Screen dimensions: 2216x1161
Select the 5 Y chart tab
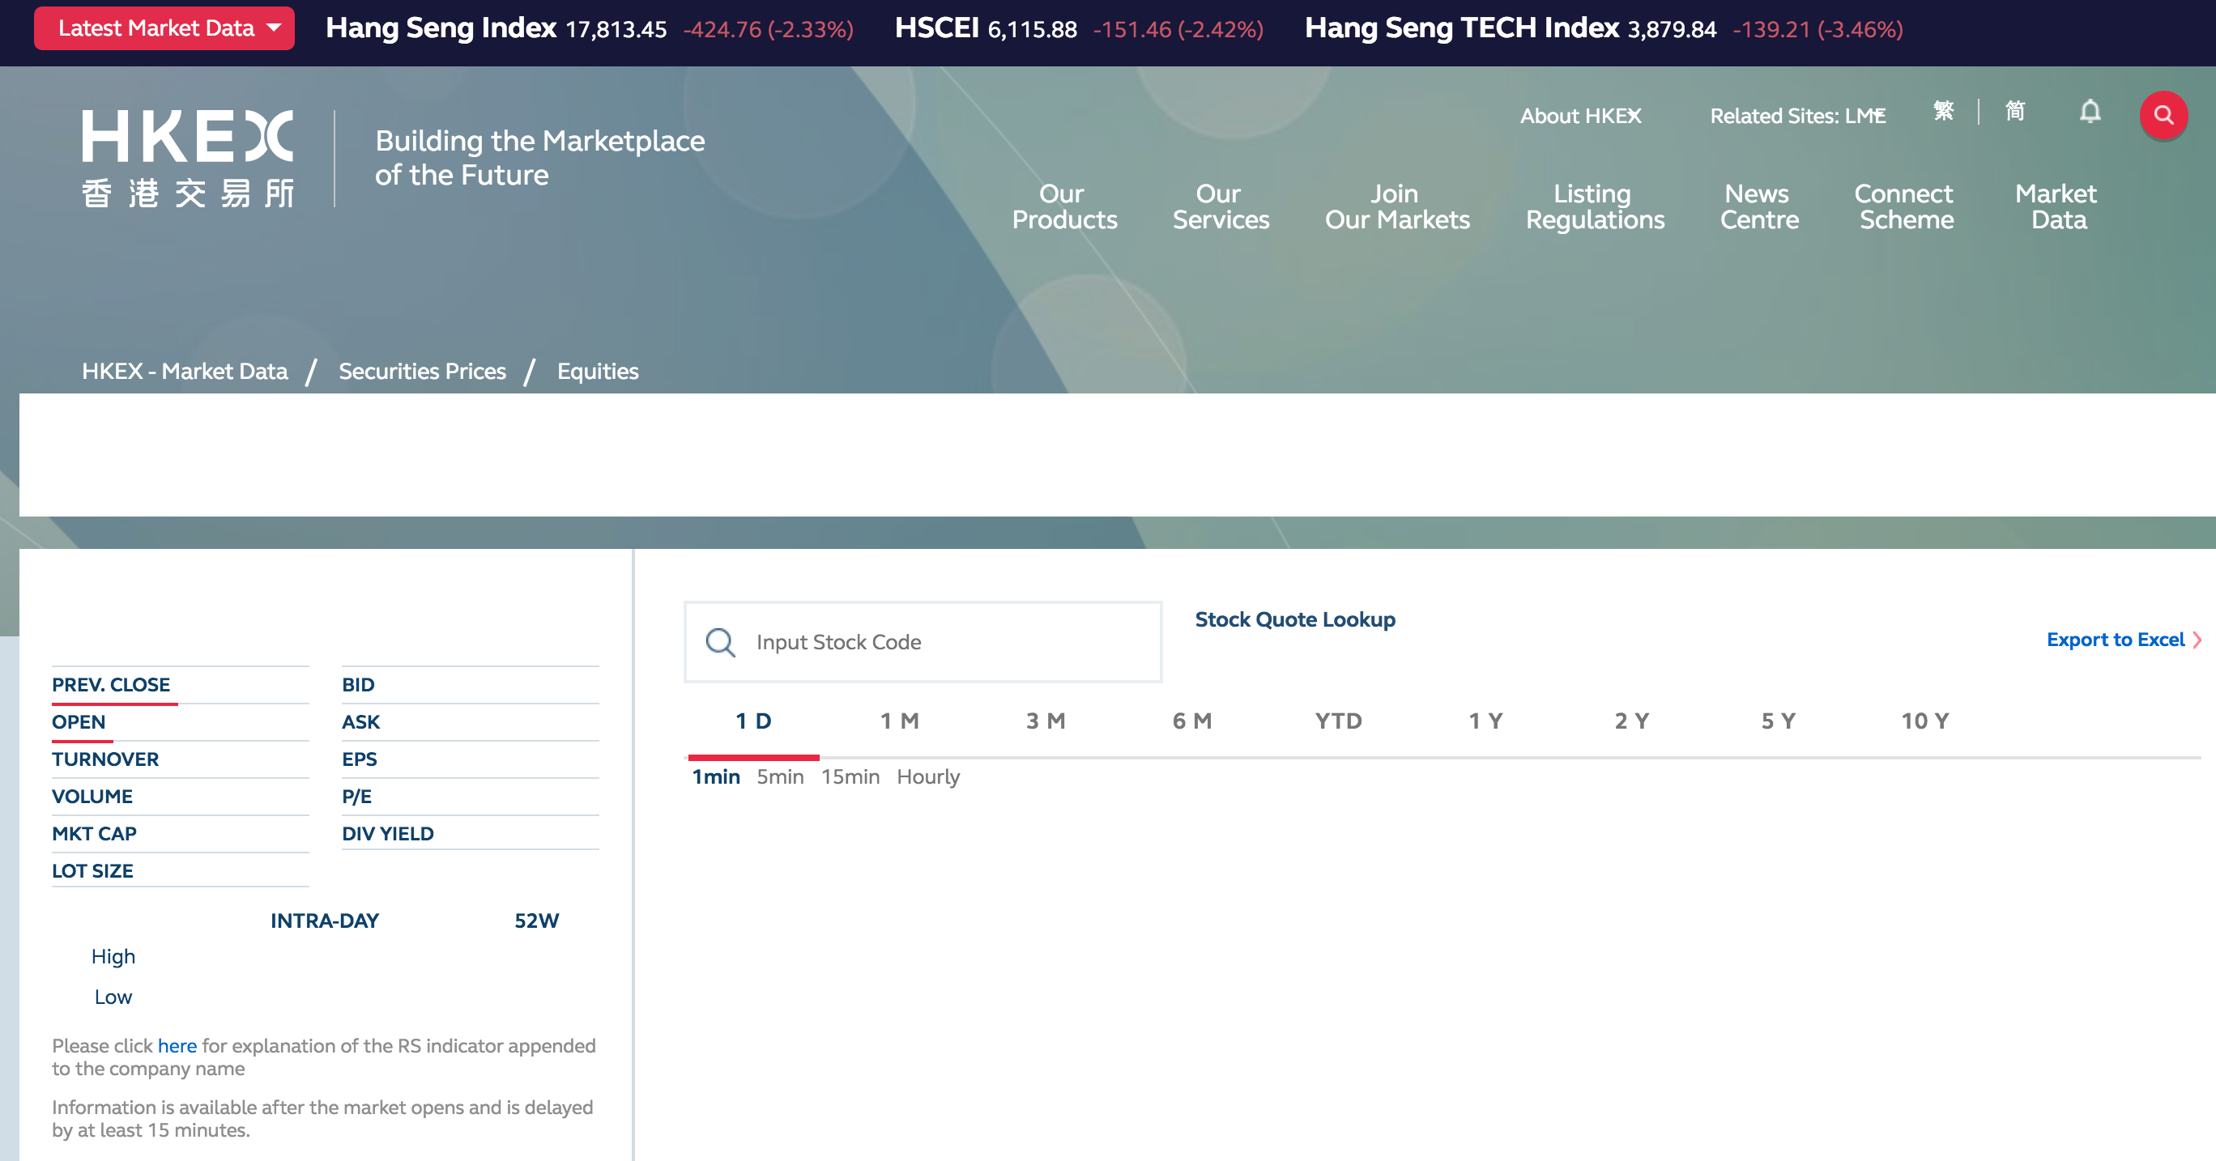coord(1778,721)
